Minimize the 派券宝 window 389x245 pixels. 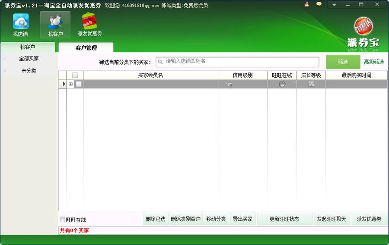coord(348,4)
